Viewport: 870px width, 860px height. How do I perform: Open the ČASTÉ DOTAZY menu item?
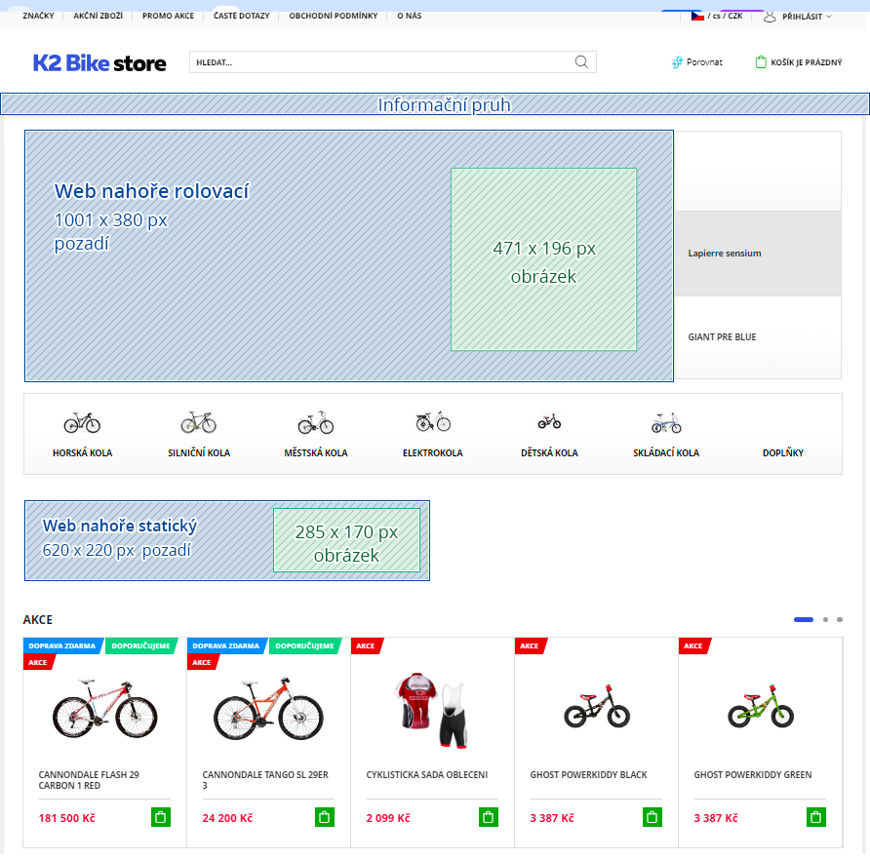(241, 16)
